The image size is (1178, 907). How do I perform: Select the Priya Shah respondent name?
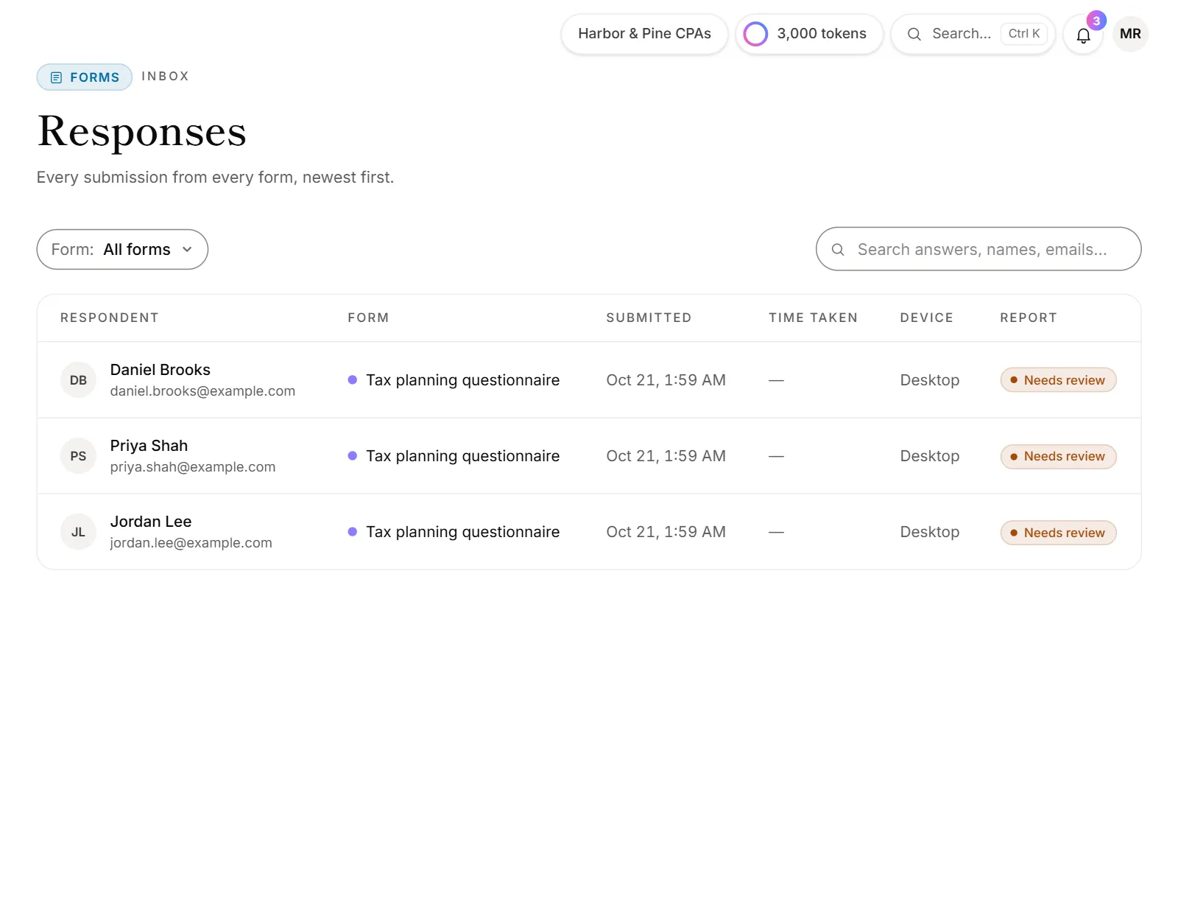(149, 446)
